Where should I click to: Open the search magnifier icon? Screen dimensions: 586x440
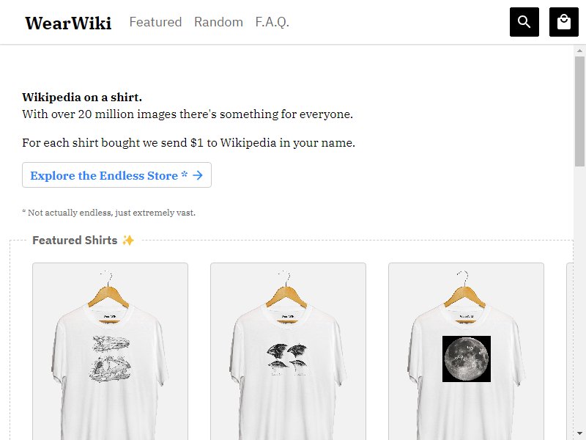pos(524,22)
